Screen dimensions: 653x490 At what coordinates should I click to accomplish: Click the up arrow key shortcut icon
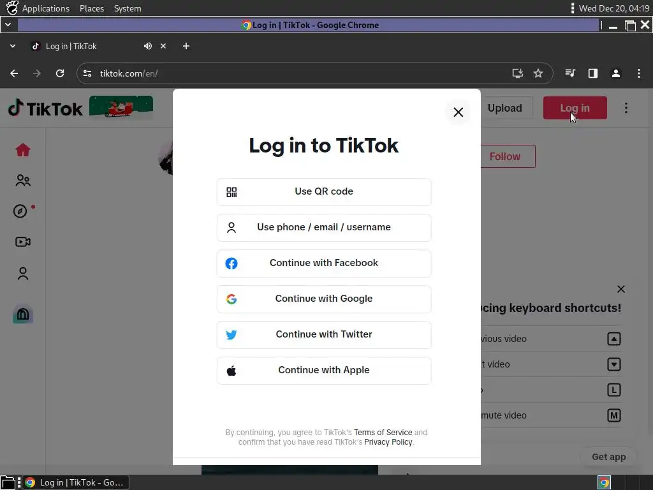[x=614, y=339]
